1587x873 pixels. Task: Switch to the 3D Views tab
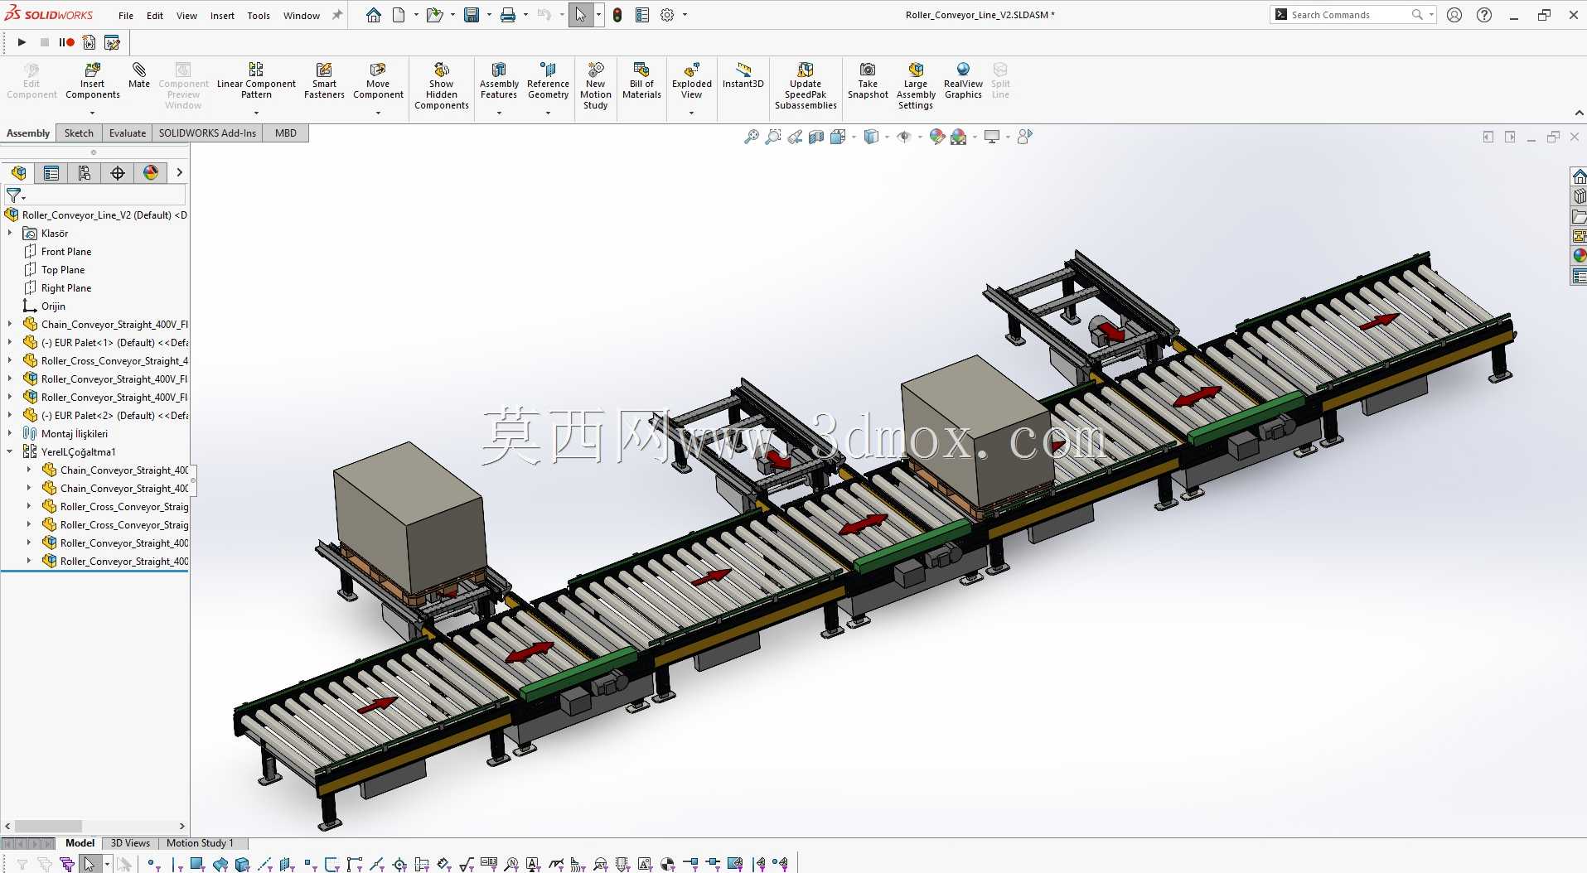130,843
